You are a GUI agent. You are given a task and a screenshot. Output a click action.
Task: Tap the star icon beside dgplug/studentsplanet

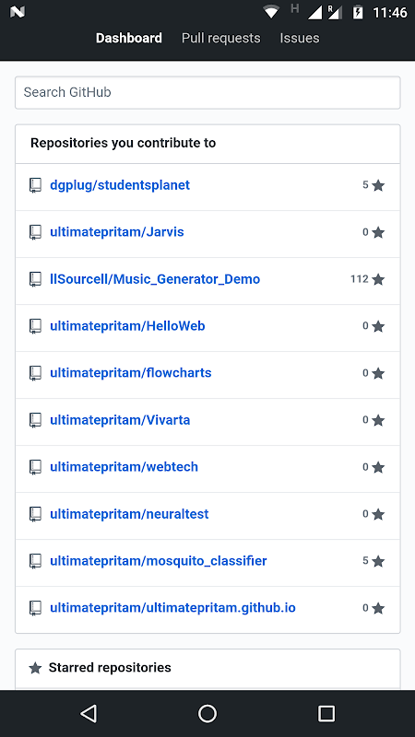point(378,185)
